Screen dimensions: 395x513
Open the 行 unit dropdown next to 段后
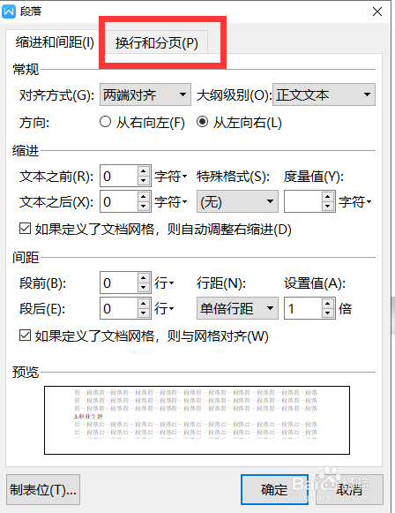click(164, 308)
